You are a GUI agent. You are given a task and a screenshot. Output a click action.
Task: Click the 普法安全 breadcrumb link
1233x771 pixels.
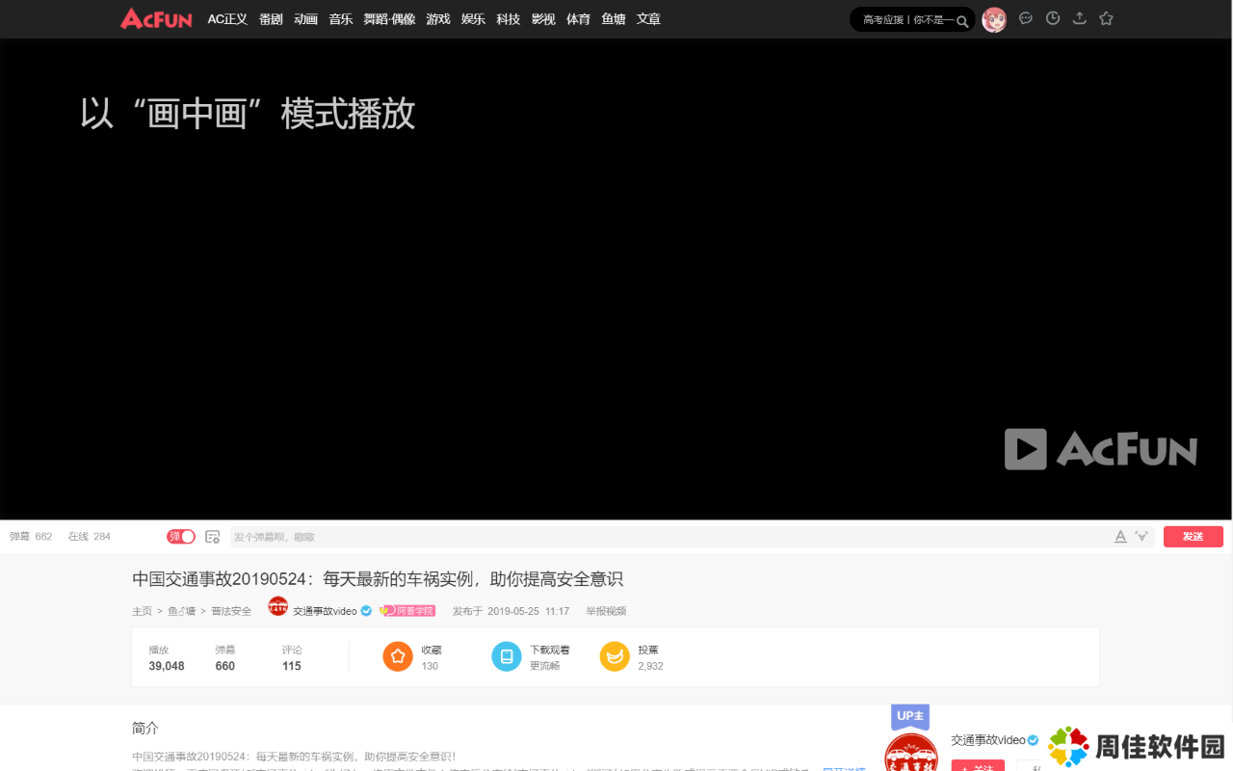tap(231, 611)
